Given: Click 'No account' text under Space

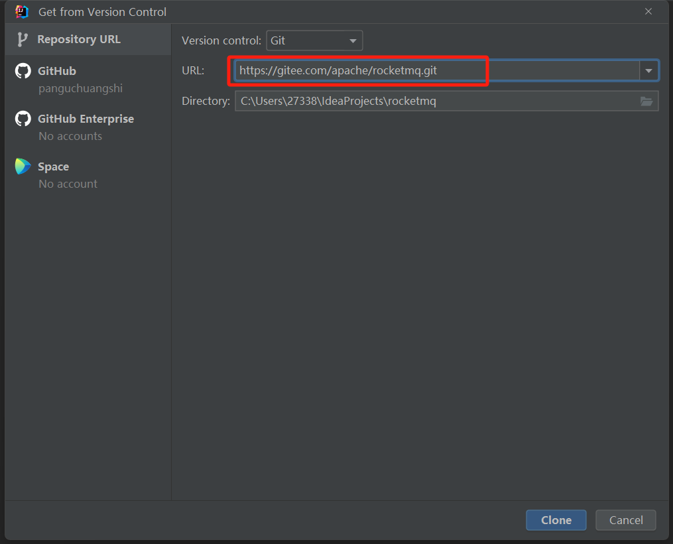Looking at the screenshot, I should pyautogui.click(x=68, y=184).
